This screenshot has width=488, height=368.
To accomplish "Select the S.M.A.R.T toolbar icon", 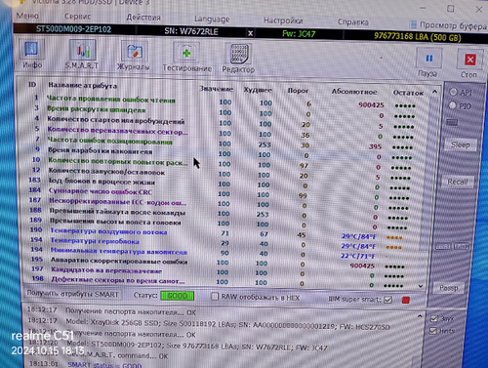I will coord(82,51).
